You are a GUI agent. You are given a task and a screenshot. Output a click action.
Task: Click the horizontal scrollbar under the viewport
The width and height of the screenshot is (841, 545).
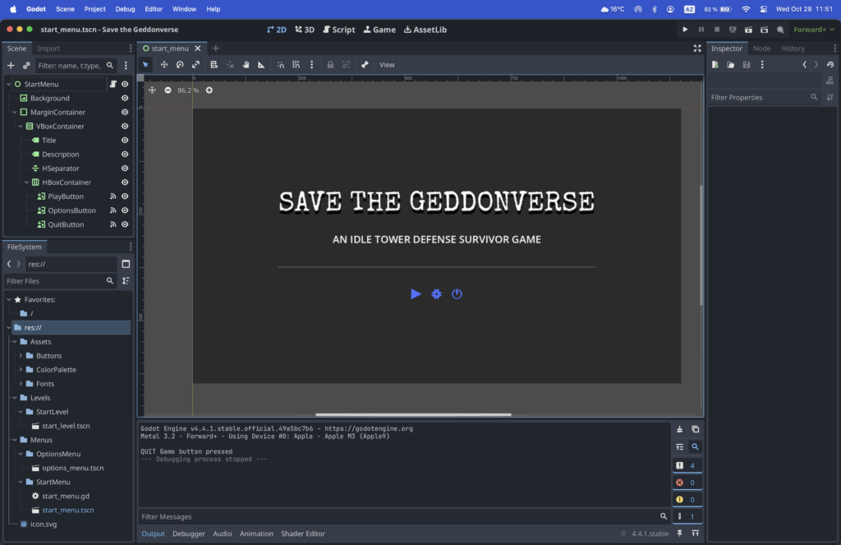[413, 414]
